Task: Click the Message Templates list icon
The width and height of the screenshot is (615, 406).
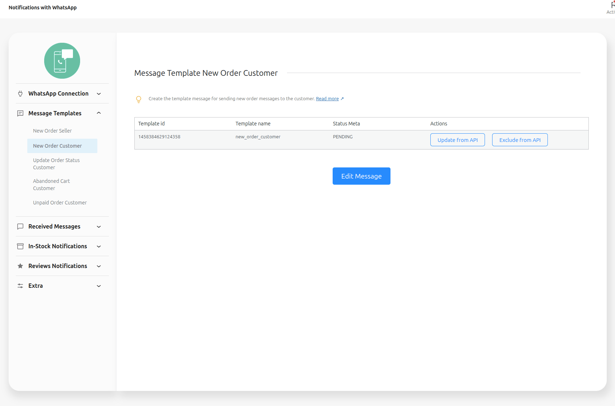Action: tap(20, 114)
